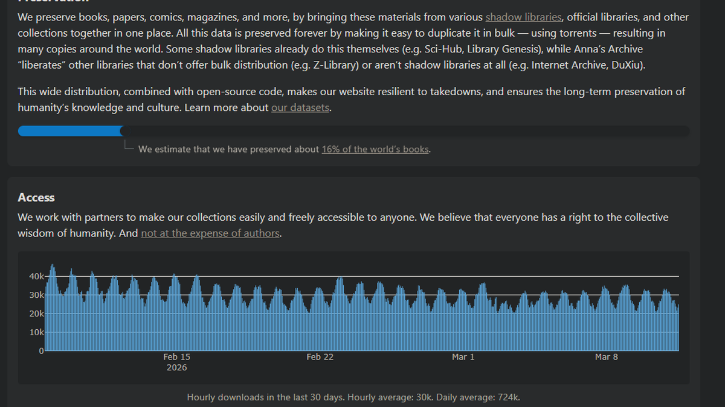
Task: Click the blue filled part of progress bar
Action: pos(70,131)
